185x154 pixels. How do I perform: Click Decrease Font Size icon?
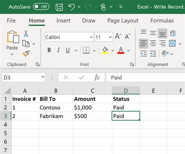click(128, 36)
